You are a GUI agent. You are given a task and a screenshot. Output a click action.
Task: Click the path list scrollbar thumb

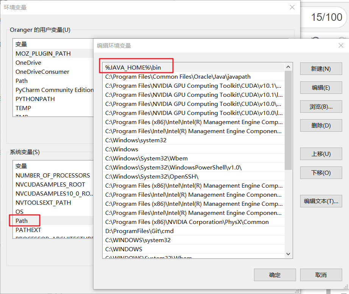click(288, 120)
